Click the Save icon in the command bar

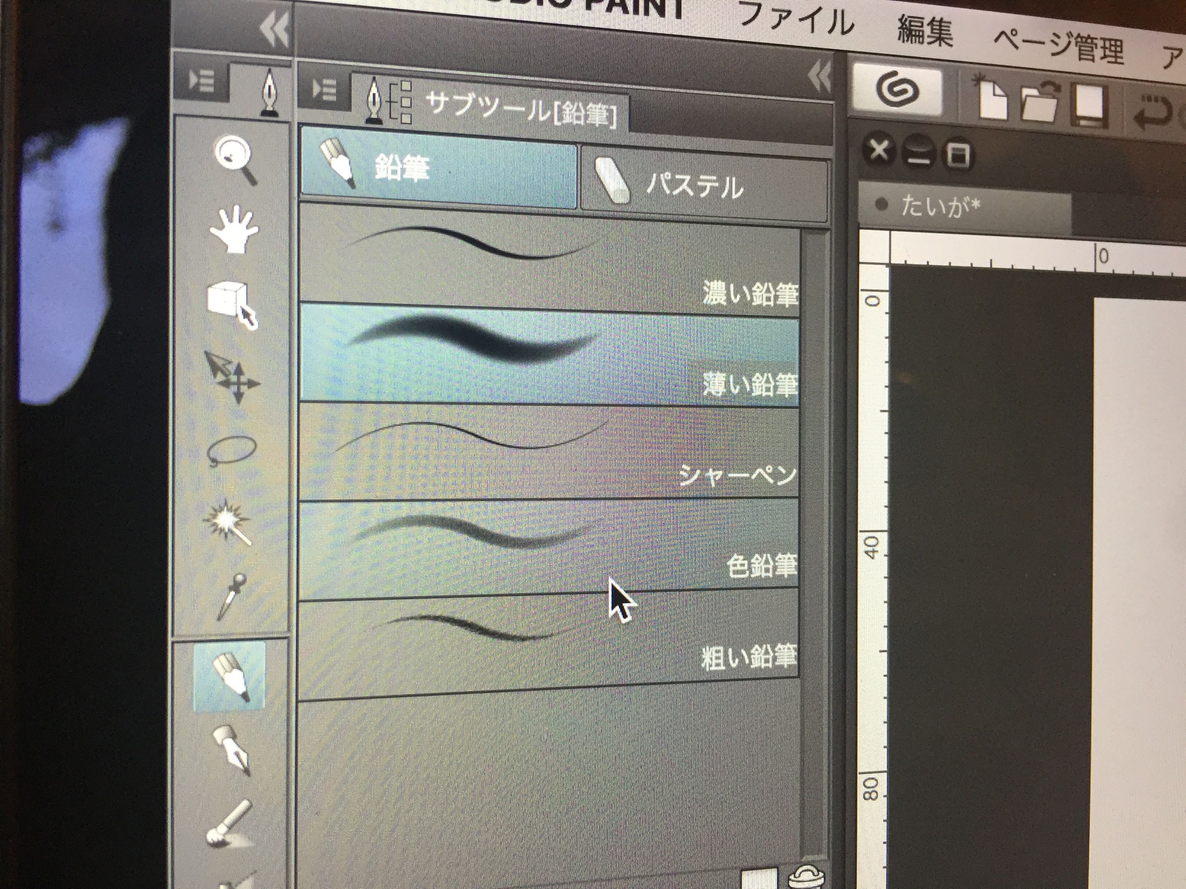tap(1089, 105)
